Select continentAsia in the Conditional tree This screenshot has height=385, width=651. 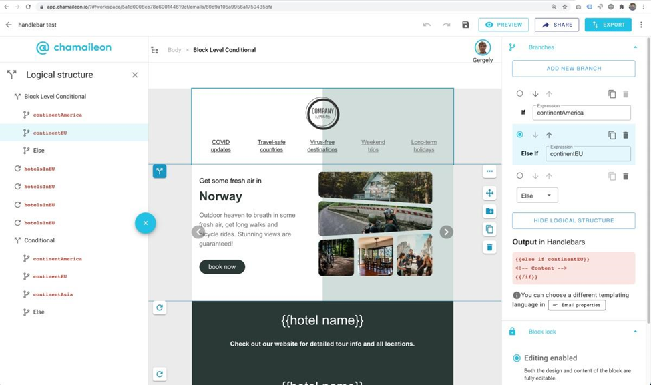53,294
